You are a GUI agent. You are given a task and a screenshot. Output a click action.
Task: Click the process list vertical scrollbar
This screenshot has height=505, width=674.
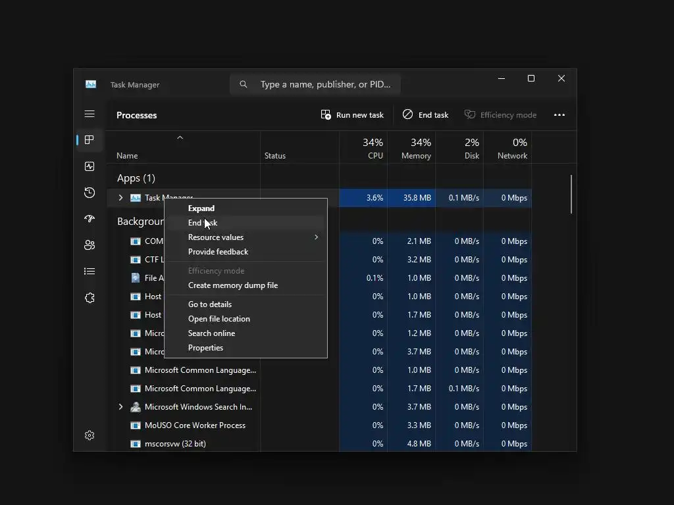coord(571,194)
